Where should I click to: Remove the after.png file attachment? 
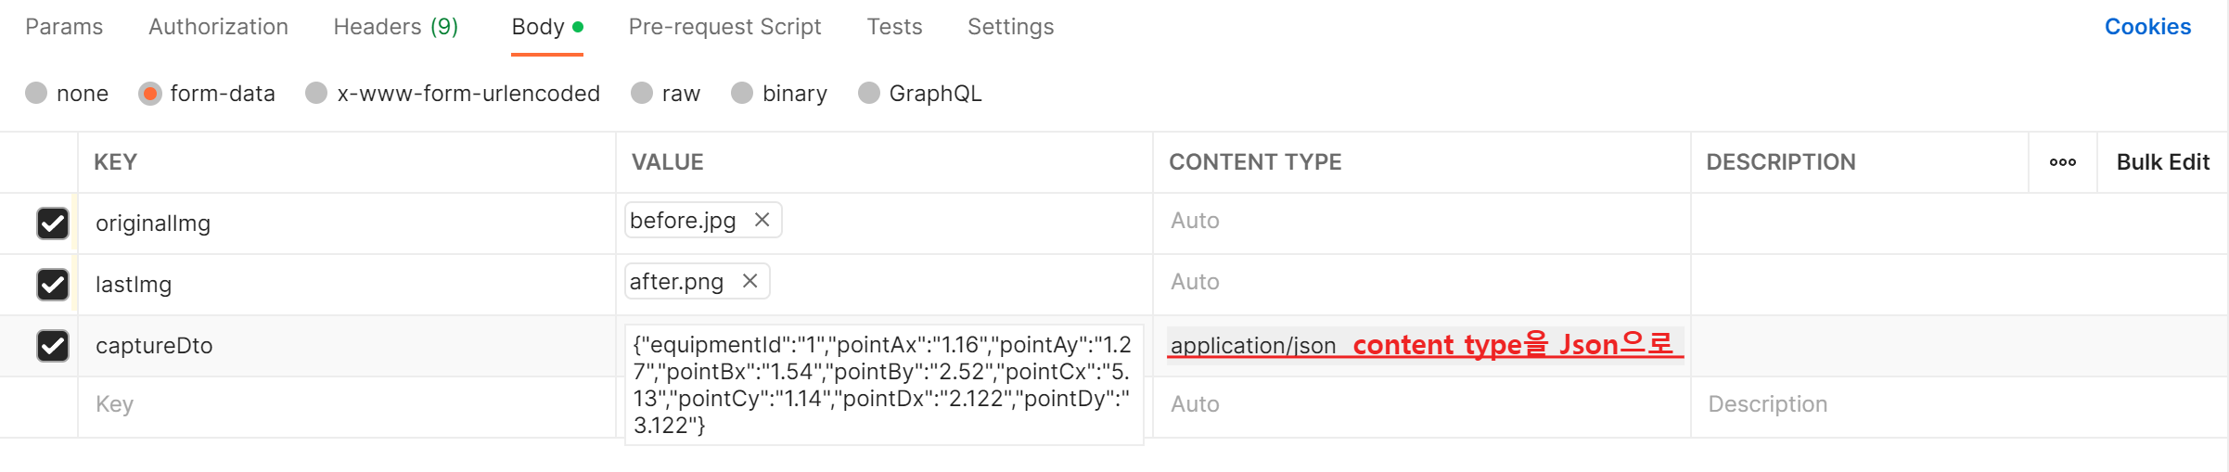coord(749,281)
